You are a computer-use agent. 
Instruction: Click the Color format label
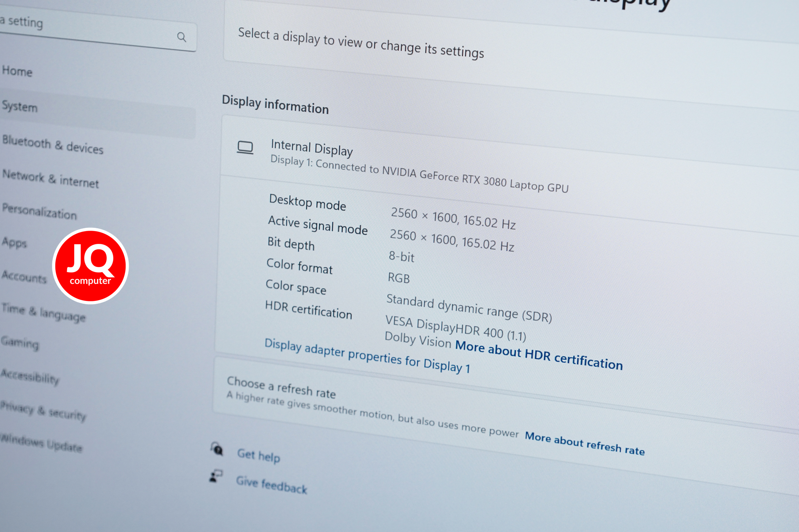(x=299, y=266)
